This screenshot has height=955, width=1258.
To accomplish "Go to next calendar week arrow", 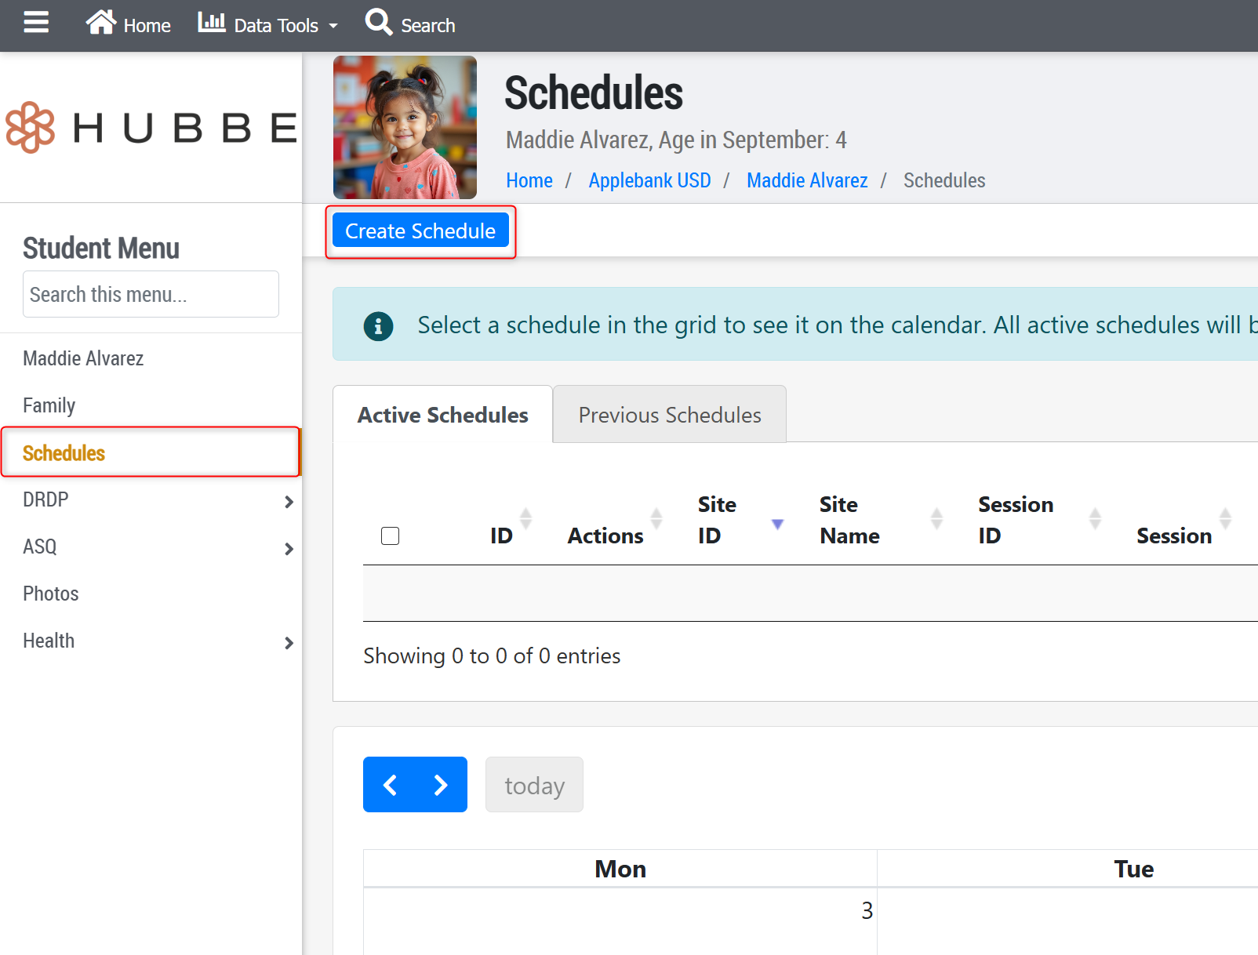I will click(x=442, y=785).
